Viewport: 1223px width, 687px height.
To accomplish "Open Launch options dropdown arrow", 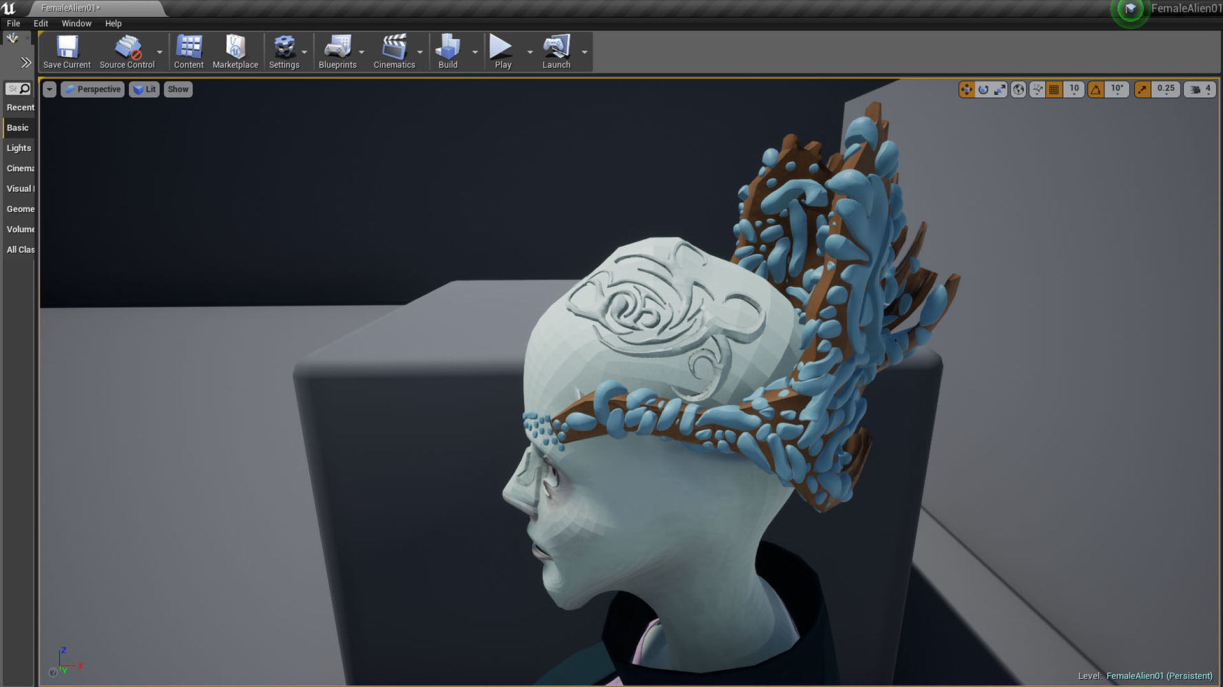I will [585, 52].
